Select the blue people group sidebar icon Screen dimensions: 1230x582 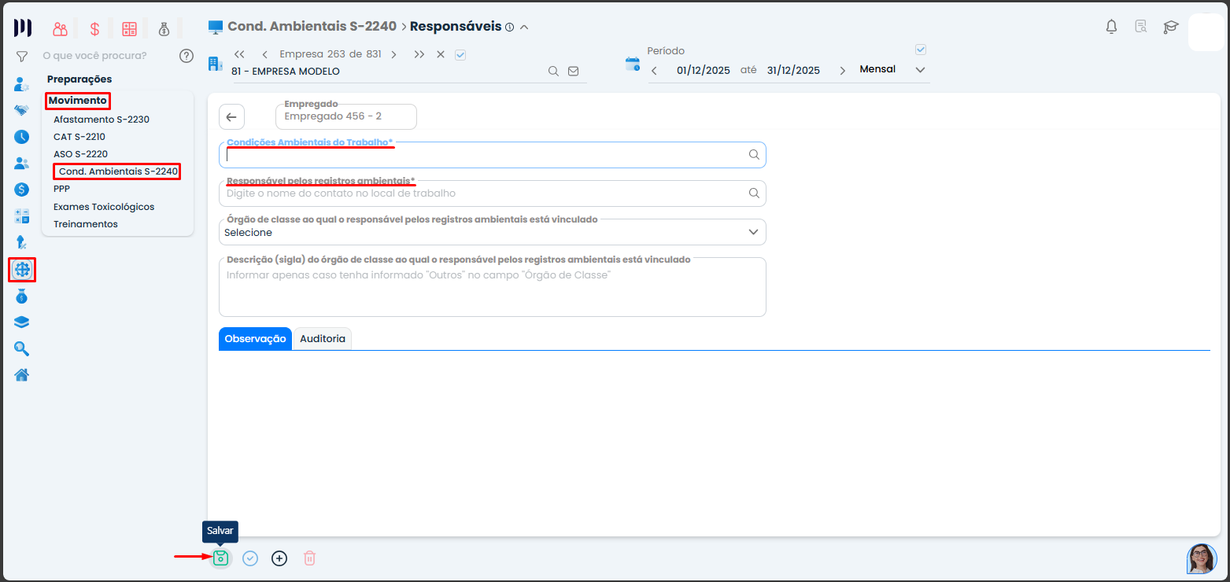pos(22,164)
